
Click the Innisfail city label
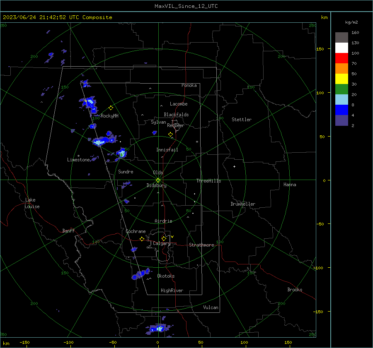[167, 150]
